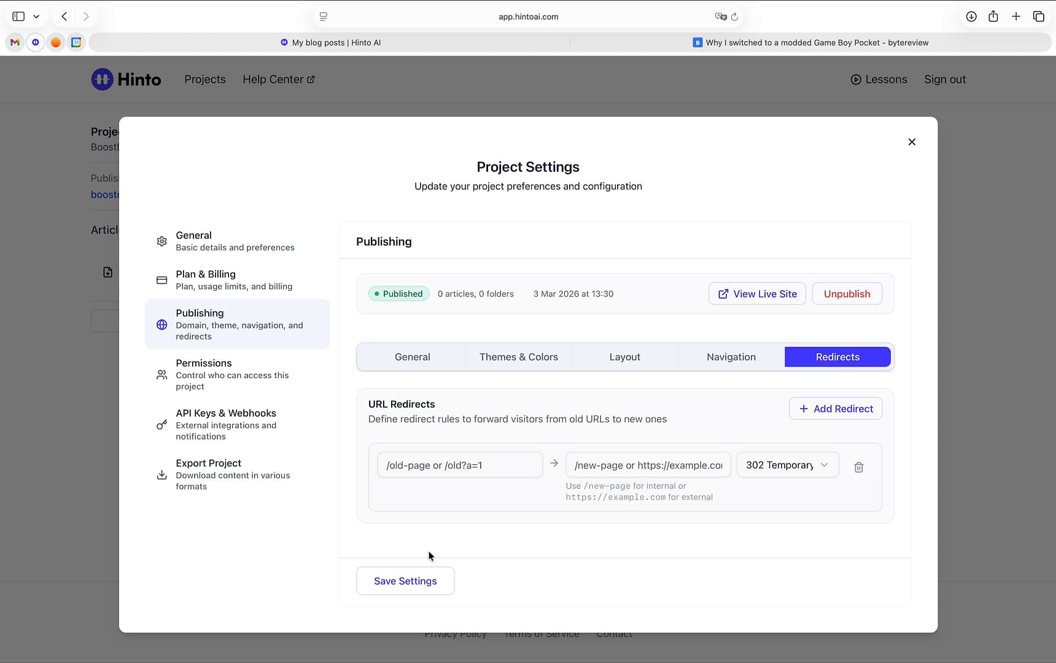Click the document icon in background page

(107, 272)
